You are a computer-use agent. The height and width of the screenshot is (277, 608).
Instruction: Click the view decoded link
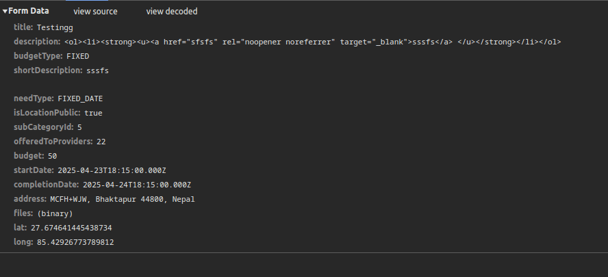[x=172, y=12]
